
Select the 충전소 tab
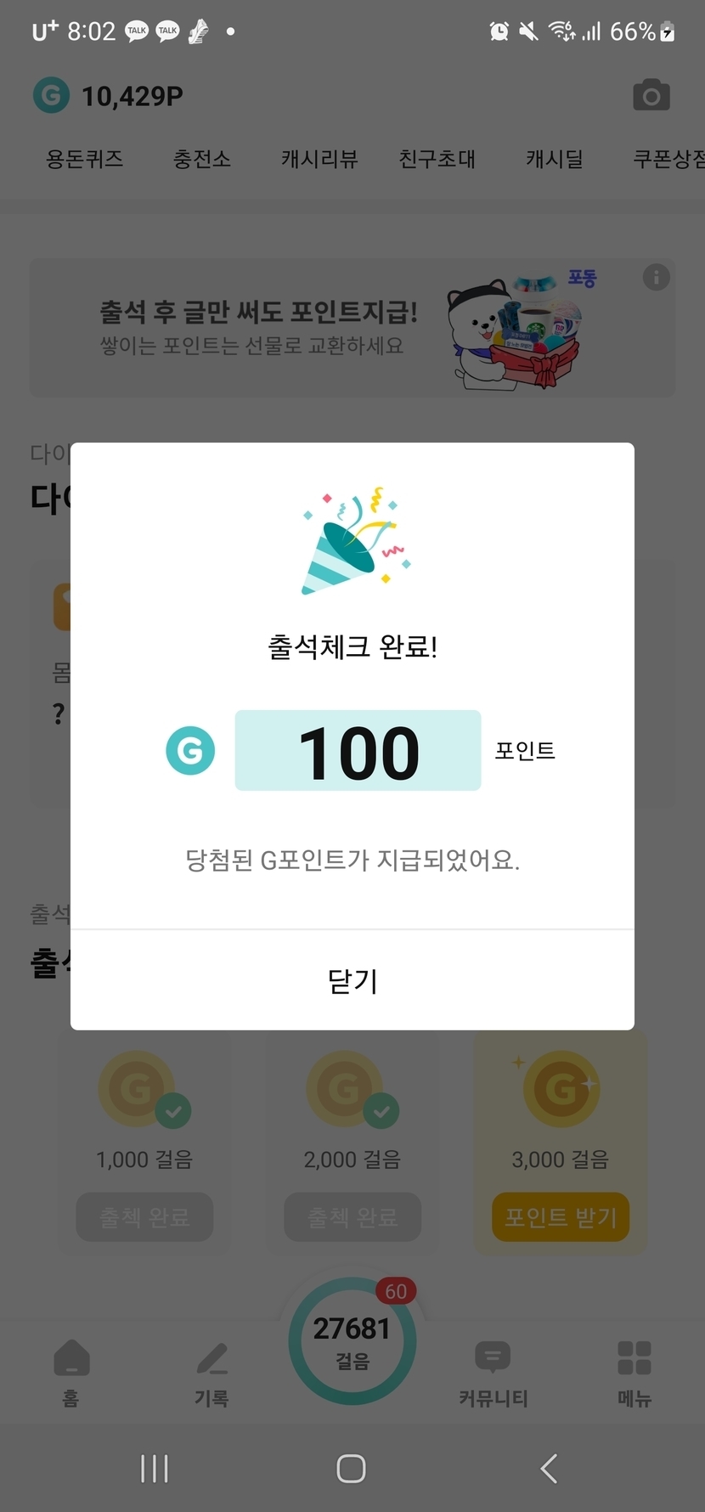pos(202,159)
